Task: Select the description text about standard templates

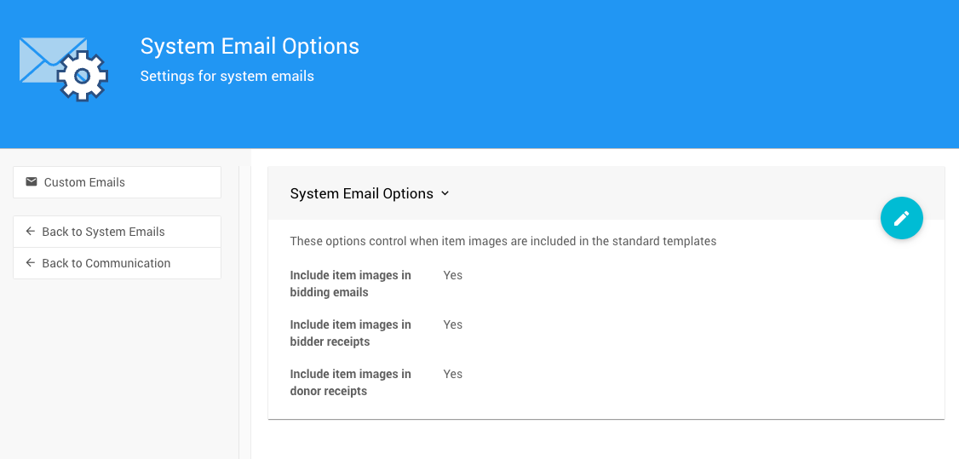Action: point(502,241)
